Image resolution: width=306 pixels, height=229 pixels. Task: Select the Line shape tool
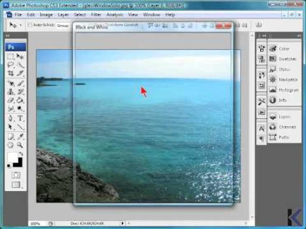20,127
